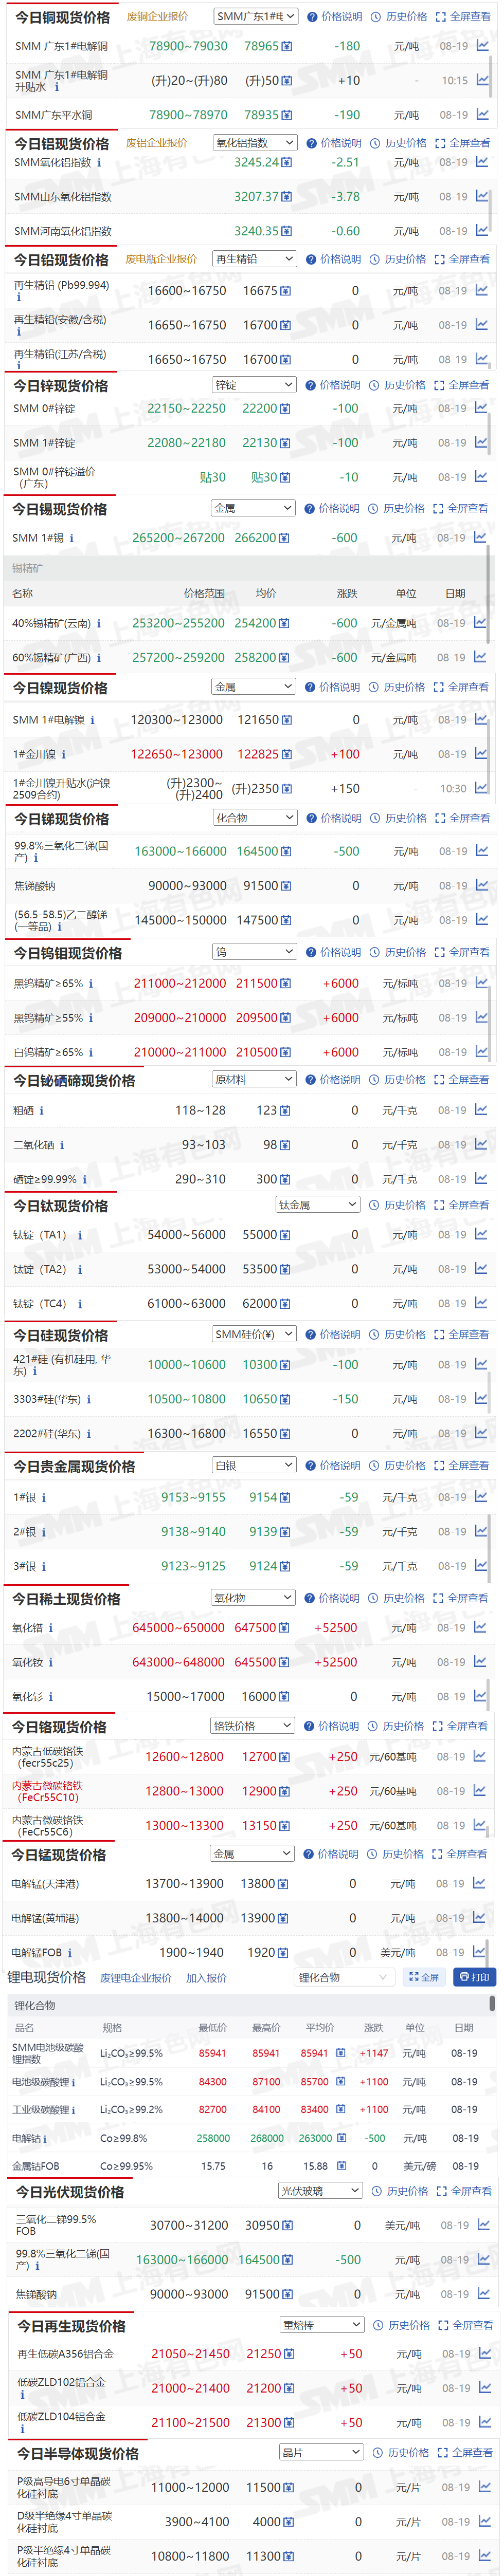The width and height of the screenshot is (504, 2576).
Task: Open chart icon for 钛锭 (TA2)
Action: pos(481,1268)
